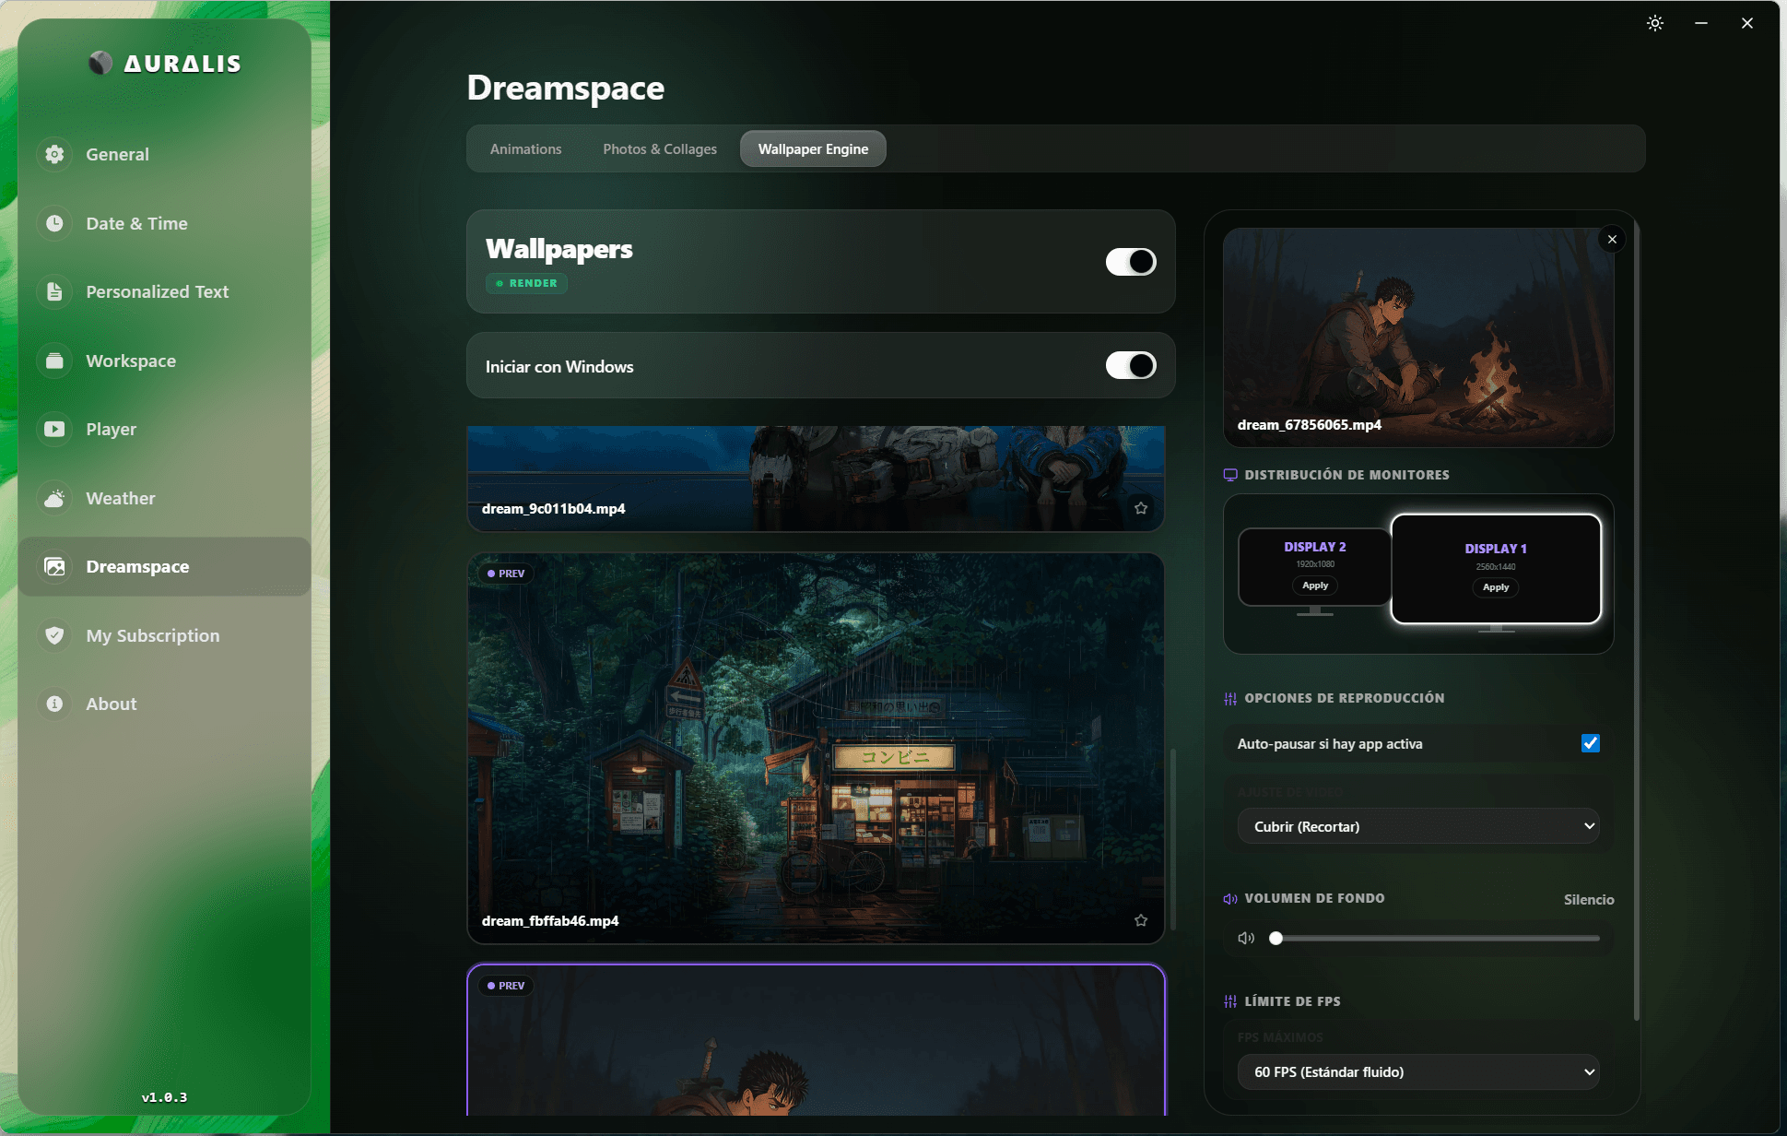The width and height of the screenshot is (1787, 1136).
Task: Go to General in sidebar
Action: 164,154
